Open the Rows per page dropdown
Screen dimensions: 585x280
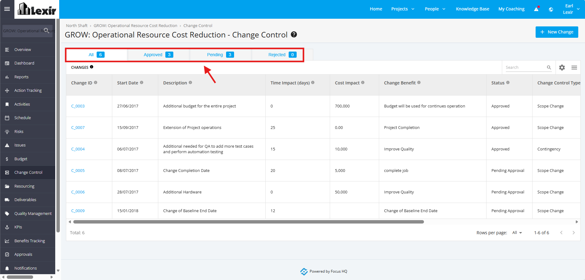517,233
